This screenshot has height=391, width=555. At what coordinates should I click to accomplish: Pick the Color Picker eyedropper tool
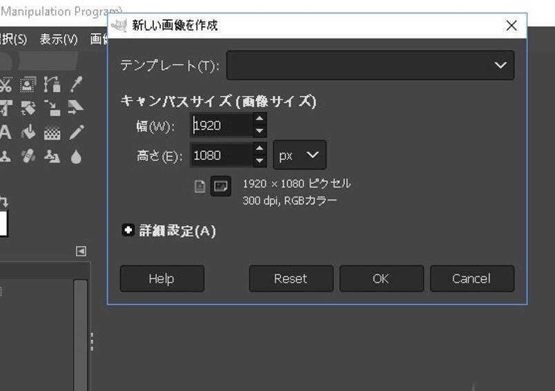point(76,85)
